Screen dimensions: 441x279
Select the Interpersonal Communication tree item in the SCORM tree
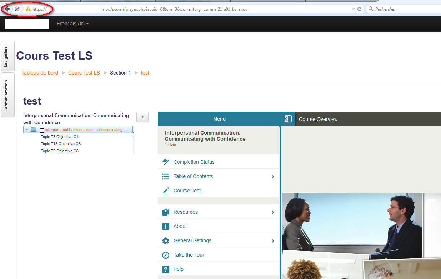tap(86, 130)
